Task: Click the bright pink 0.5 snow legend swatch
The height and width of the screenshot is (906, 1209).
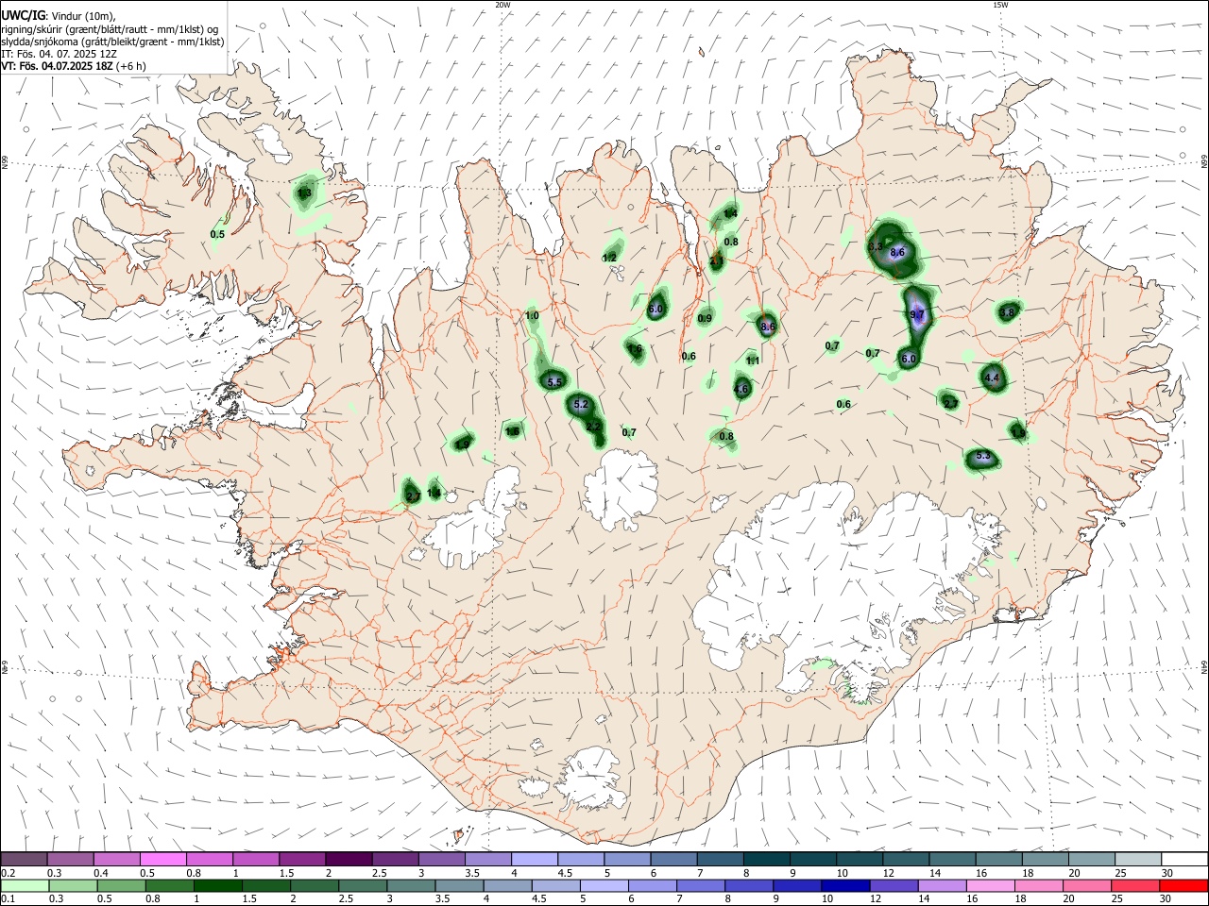Action: coord(162,860)
